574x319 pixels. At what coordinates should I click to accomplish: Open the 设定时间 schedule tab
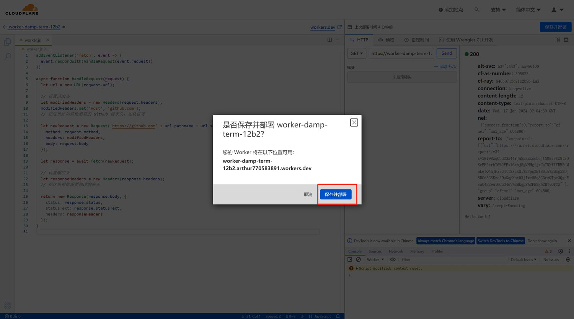416,40
